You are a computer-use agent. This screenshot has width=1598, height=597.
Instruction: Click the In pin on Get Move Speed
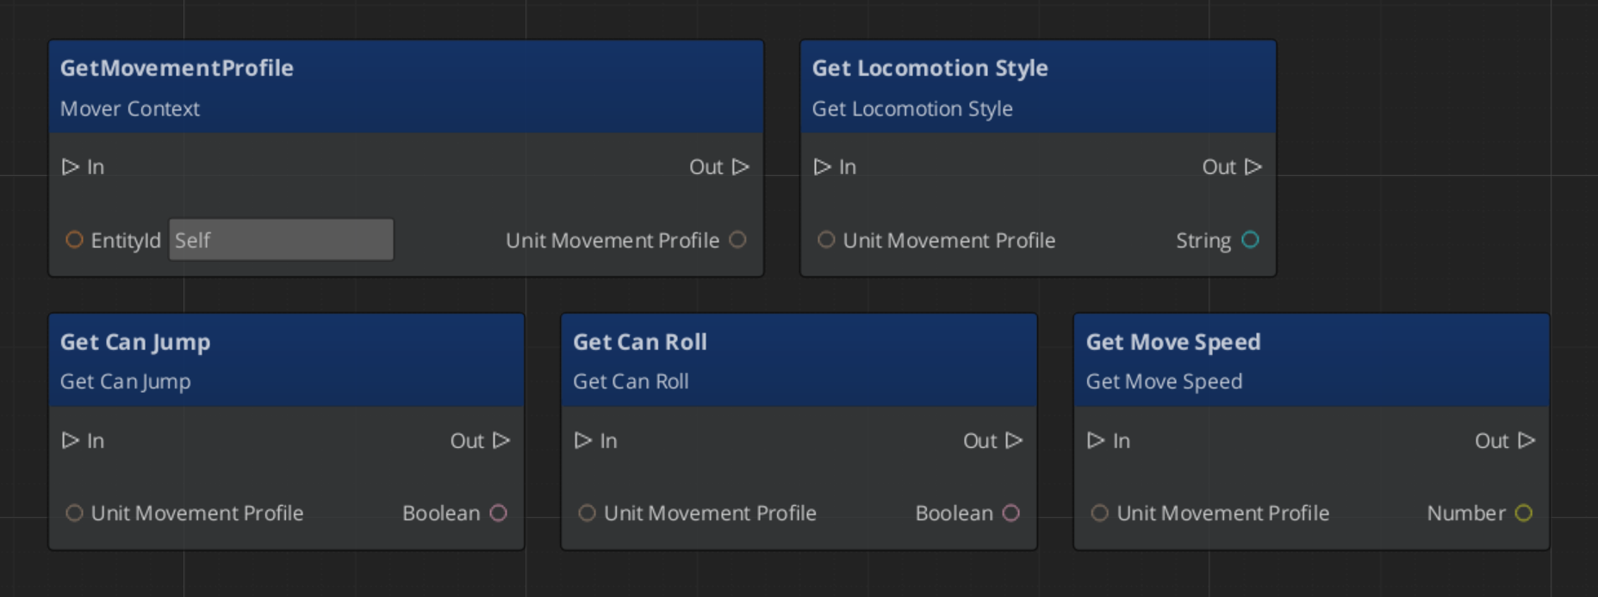point(1096,441)
